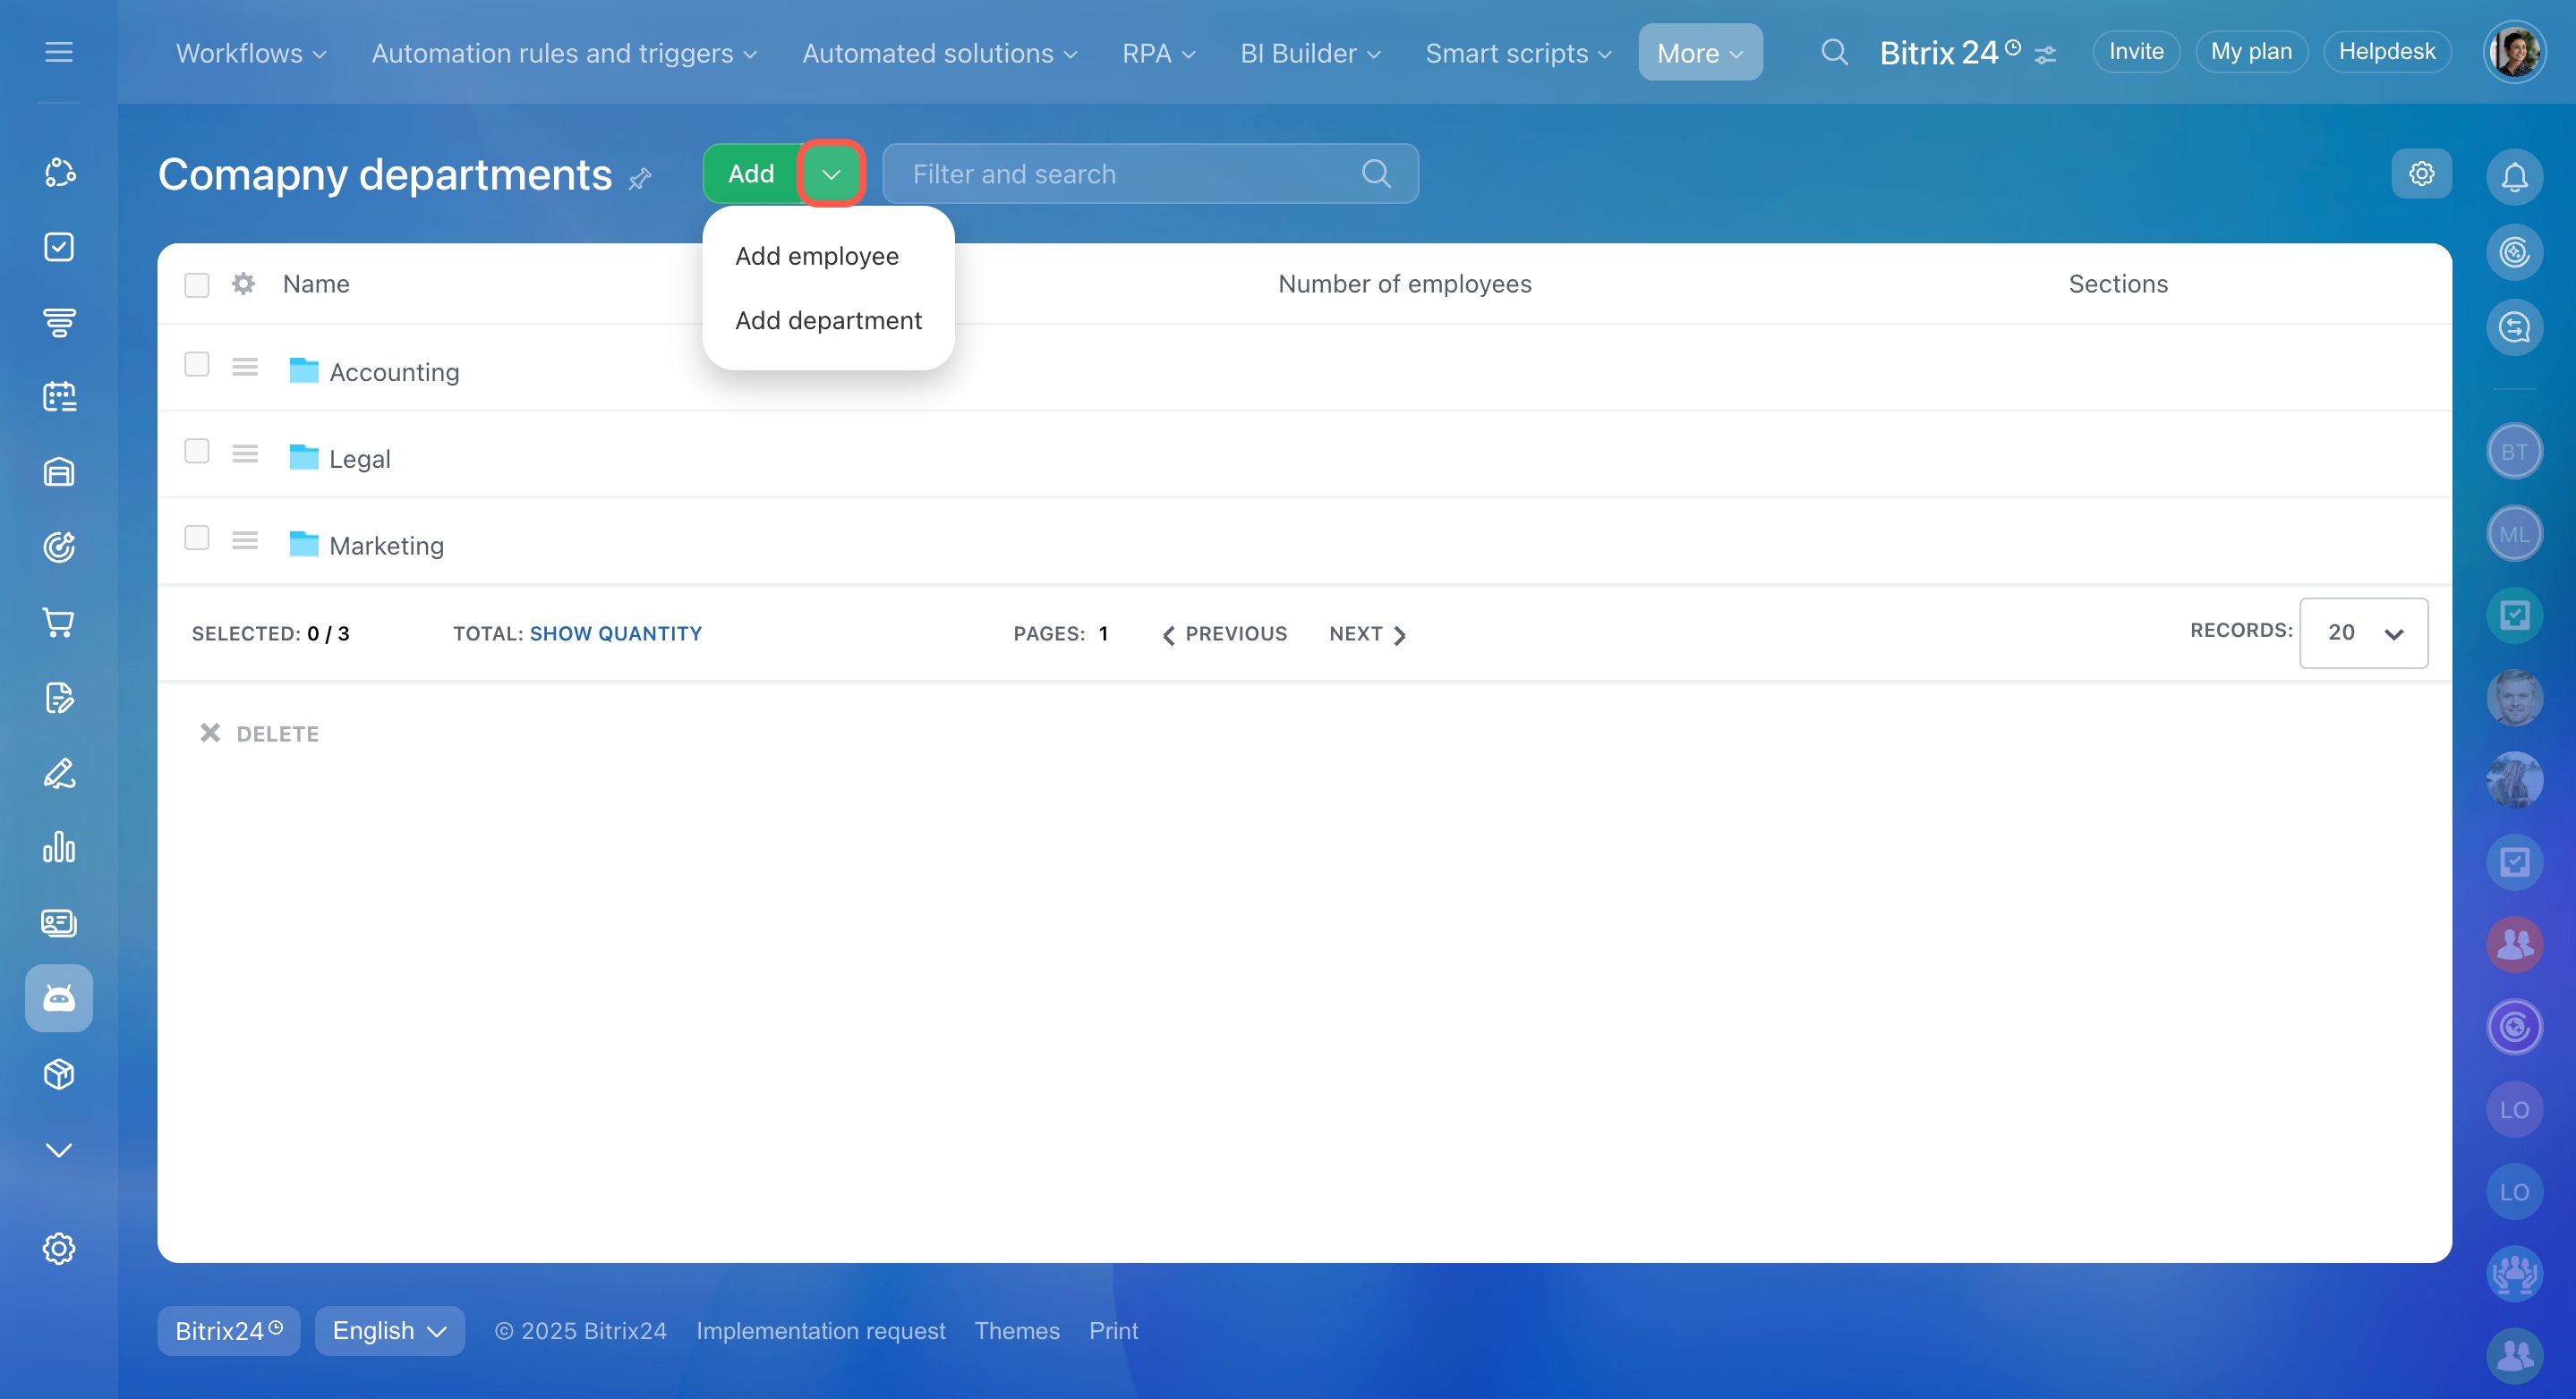2576x1399 pixels.
Task: Toggle the Add button dropdown arrow
Action: click(831, 174)
